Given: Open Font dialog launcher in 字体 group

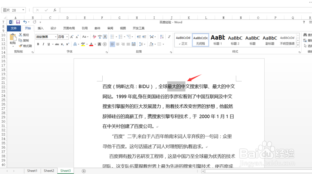Looking at the screenshot, I should (x=107, y=52).
